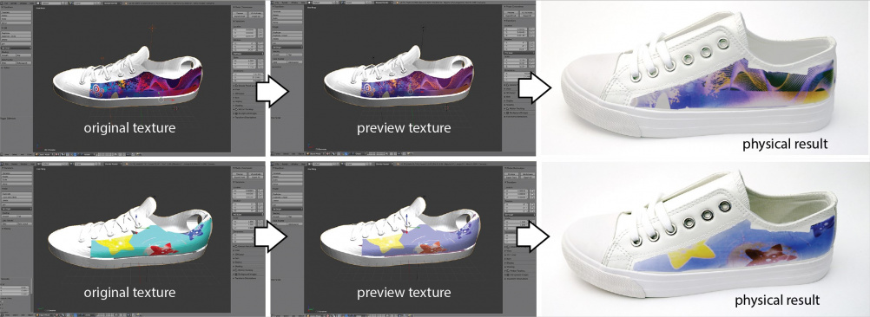Screen dimensions: 870x317
Task: Enable Motion Tracking checkbox in the purple preview-texture properties panel
Action: (x=507, y=109)
